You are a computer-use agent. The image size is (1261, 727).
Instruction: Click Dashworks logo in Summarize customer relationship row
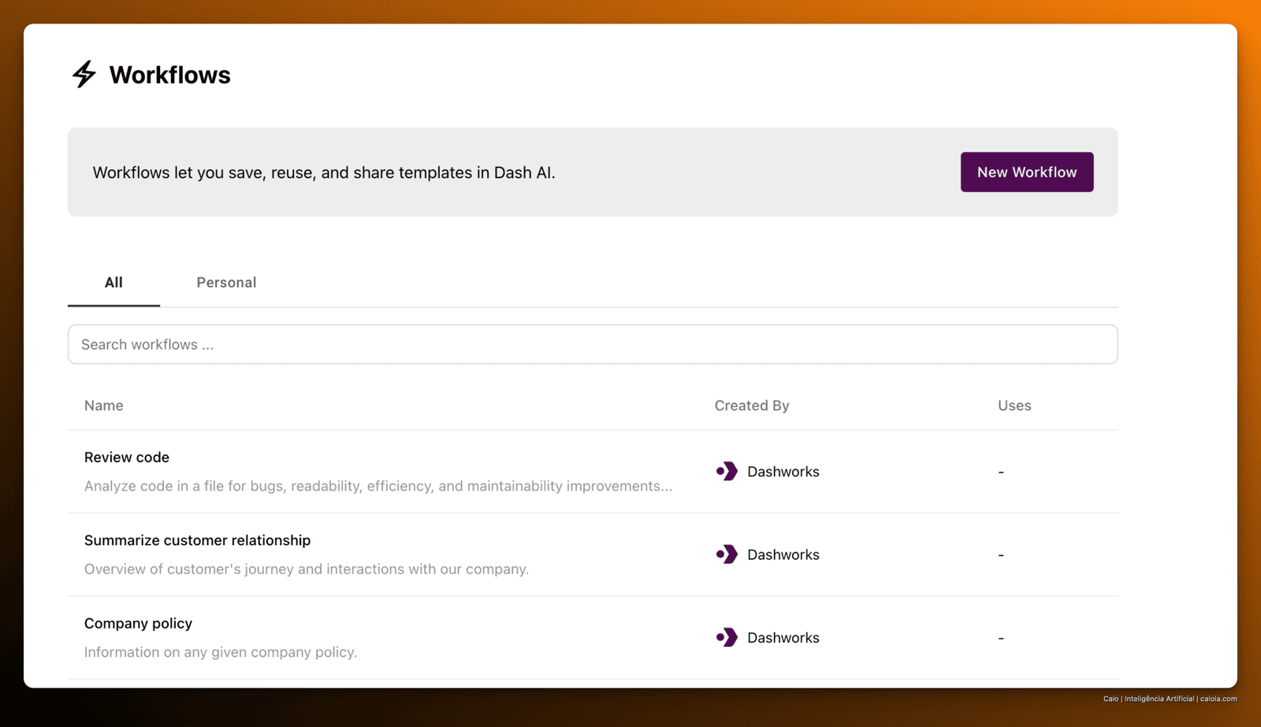727,555
